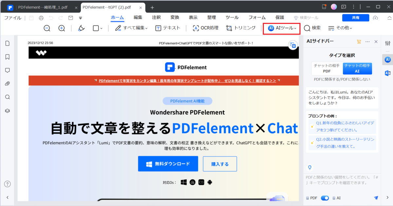Click the lightbulb prompt icon

[309, 167]
